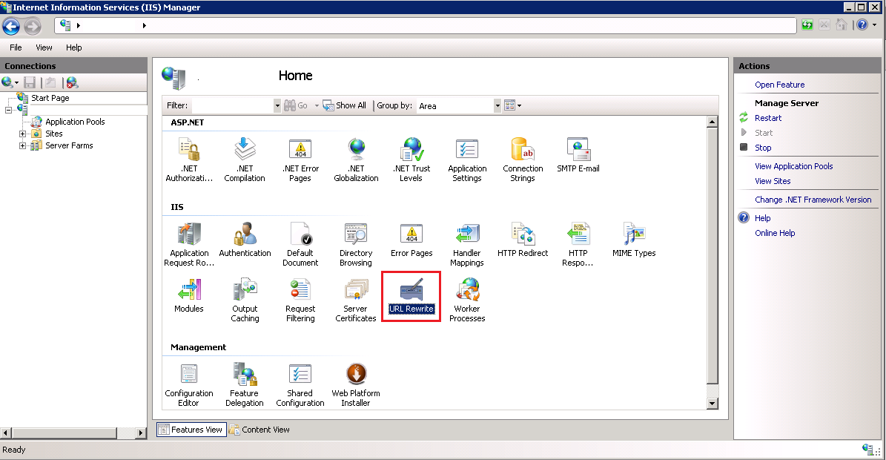Open .NET Authorization Rules feature

pos(189,160)
